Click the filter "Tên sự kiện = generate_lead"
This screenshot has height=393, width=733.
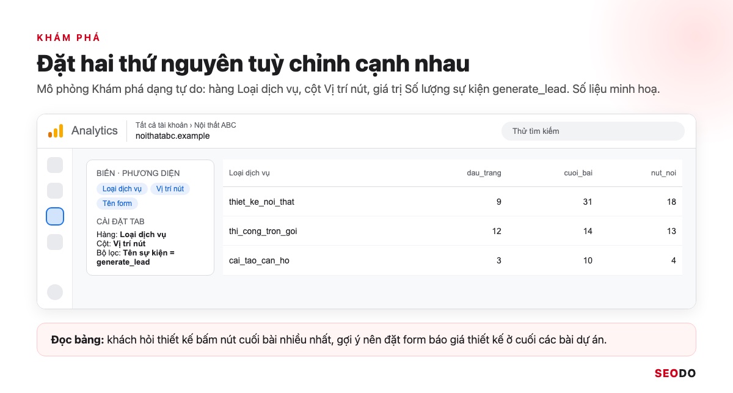click(136, 257)
